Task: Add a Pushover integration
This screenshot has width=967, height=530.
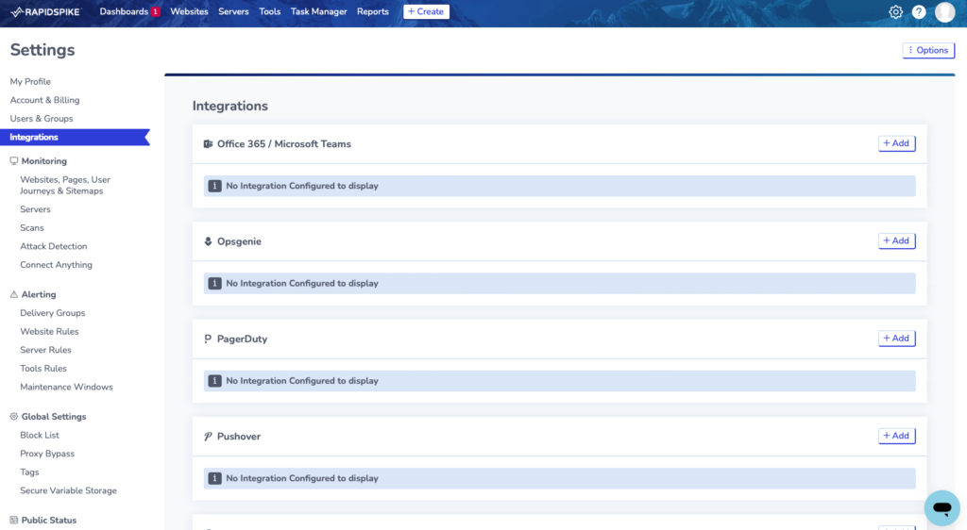Action: click(x=897, y=436)
